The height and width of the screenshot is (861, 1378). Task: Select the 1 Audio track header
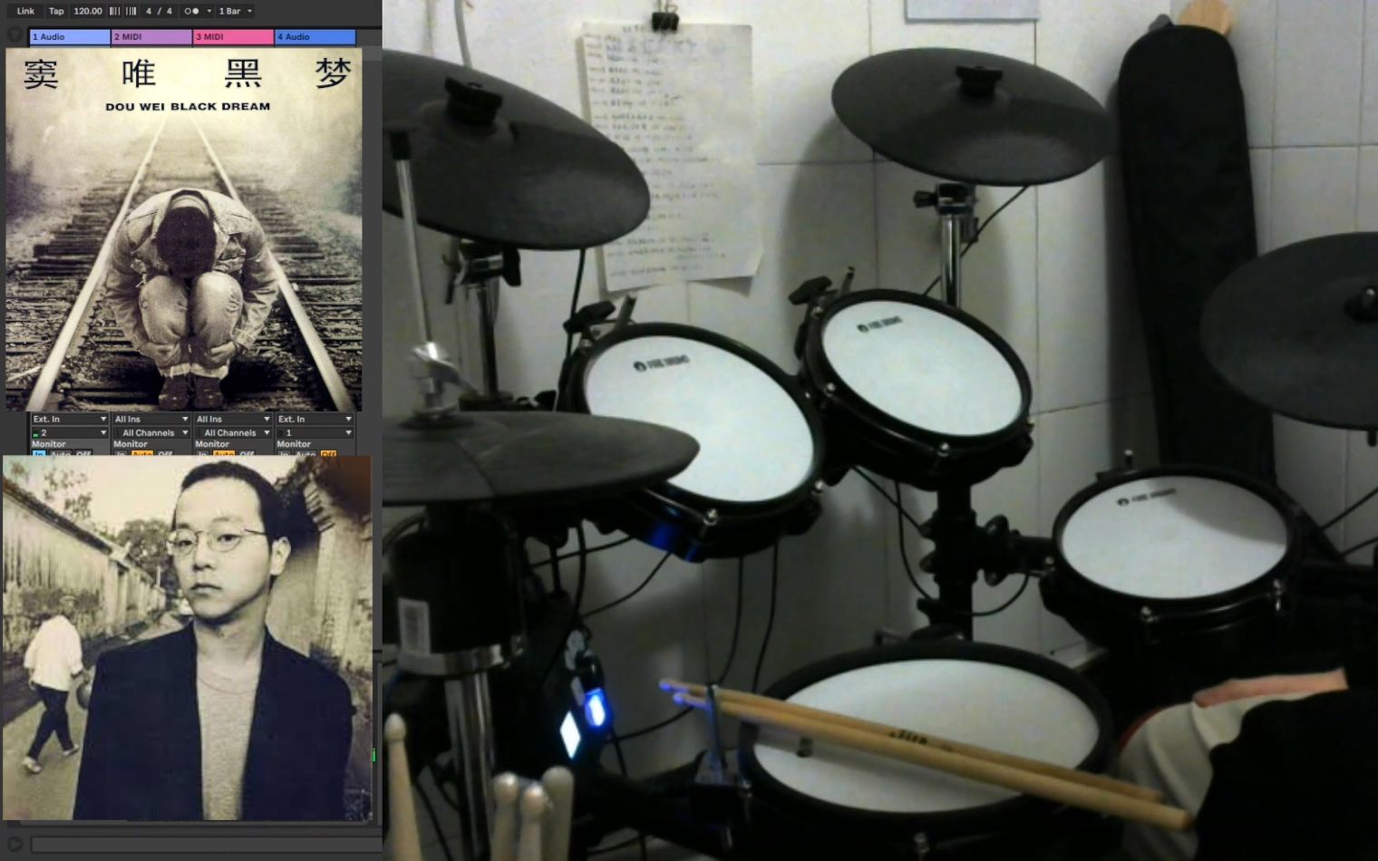(x=69, y=37)
